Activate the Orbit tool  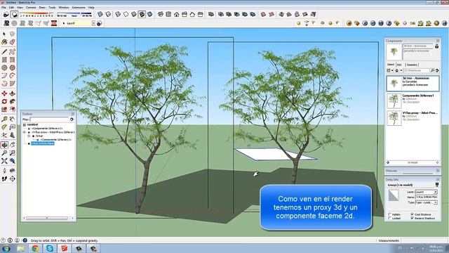tap(4, 145)
